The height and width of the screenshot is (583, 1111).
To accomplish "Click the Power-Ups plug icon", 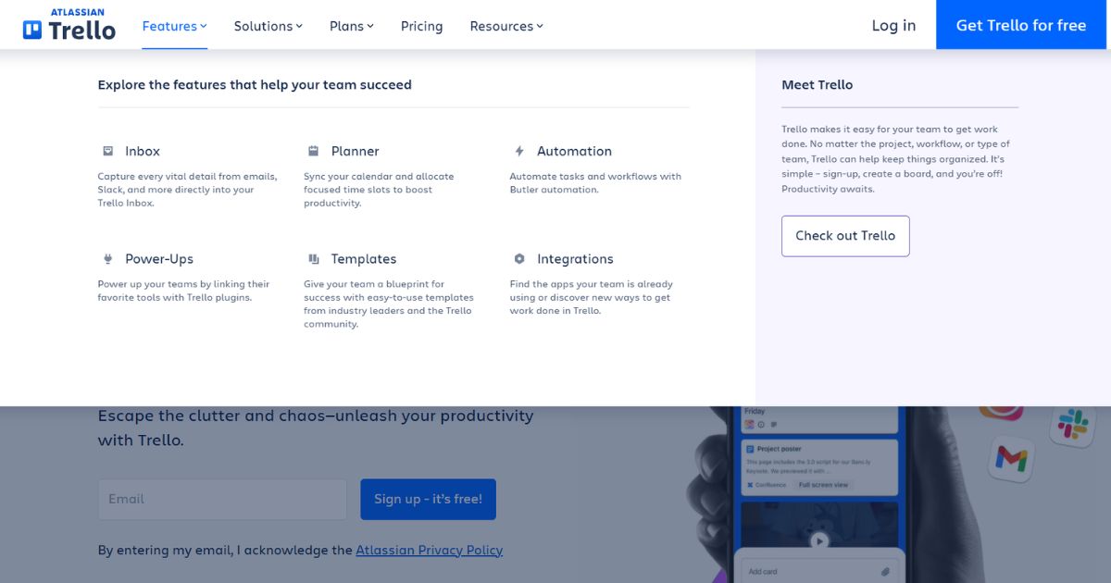I will pos(107,259).
